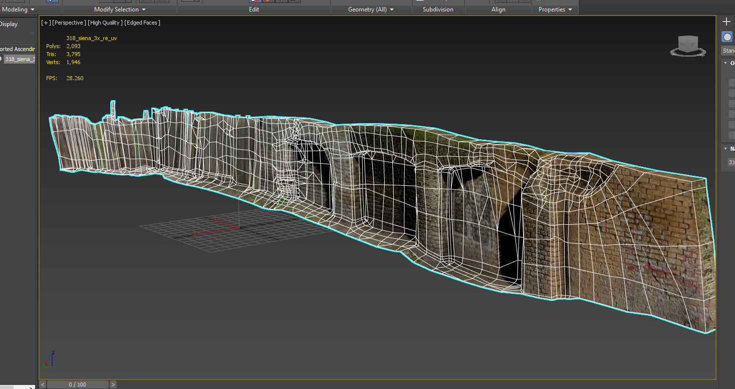The width and height of the screenshot is (735, 389).
Task: Click the Sorted Ascending column header
Action: tap(18, 49)
